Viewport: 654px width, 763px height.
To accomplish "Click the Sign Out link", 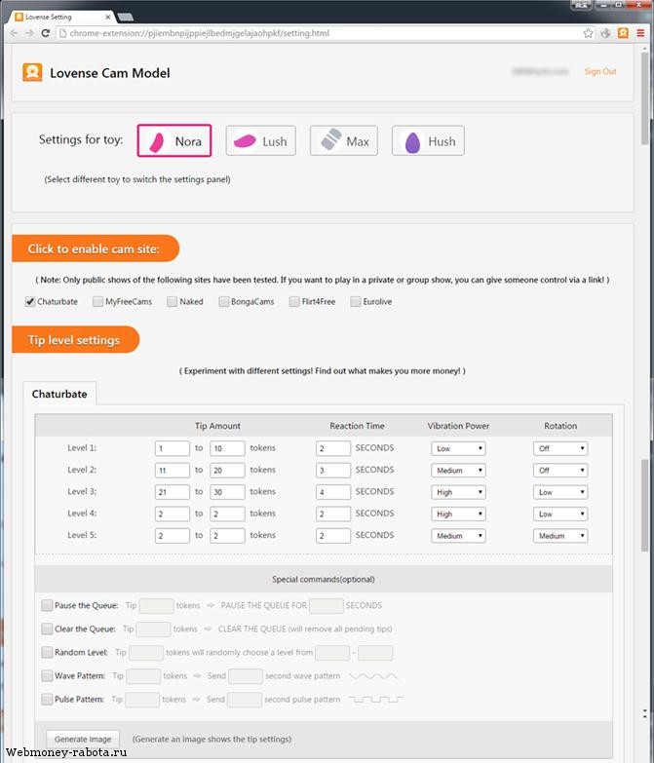I will click(600, 71).
